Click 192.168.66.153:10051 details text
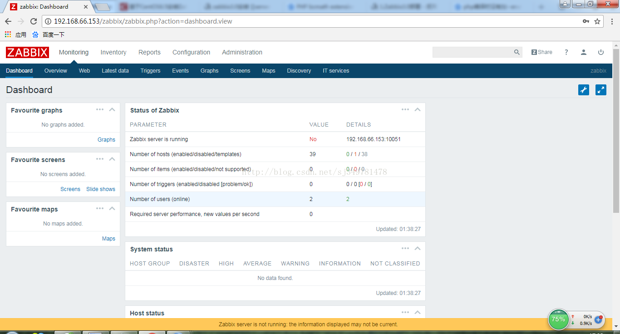 click(374, 139)
